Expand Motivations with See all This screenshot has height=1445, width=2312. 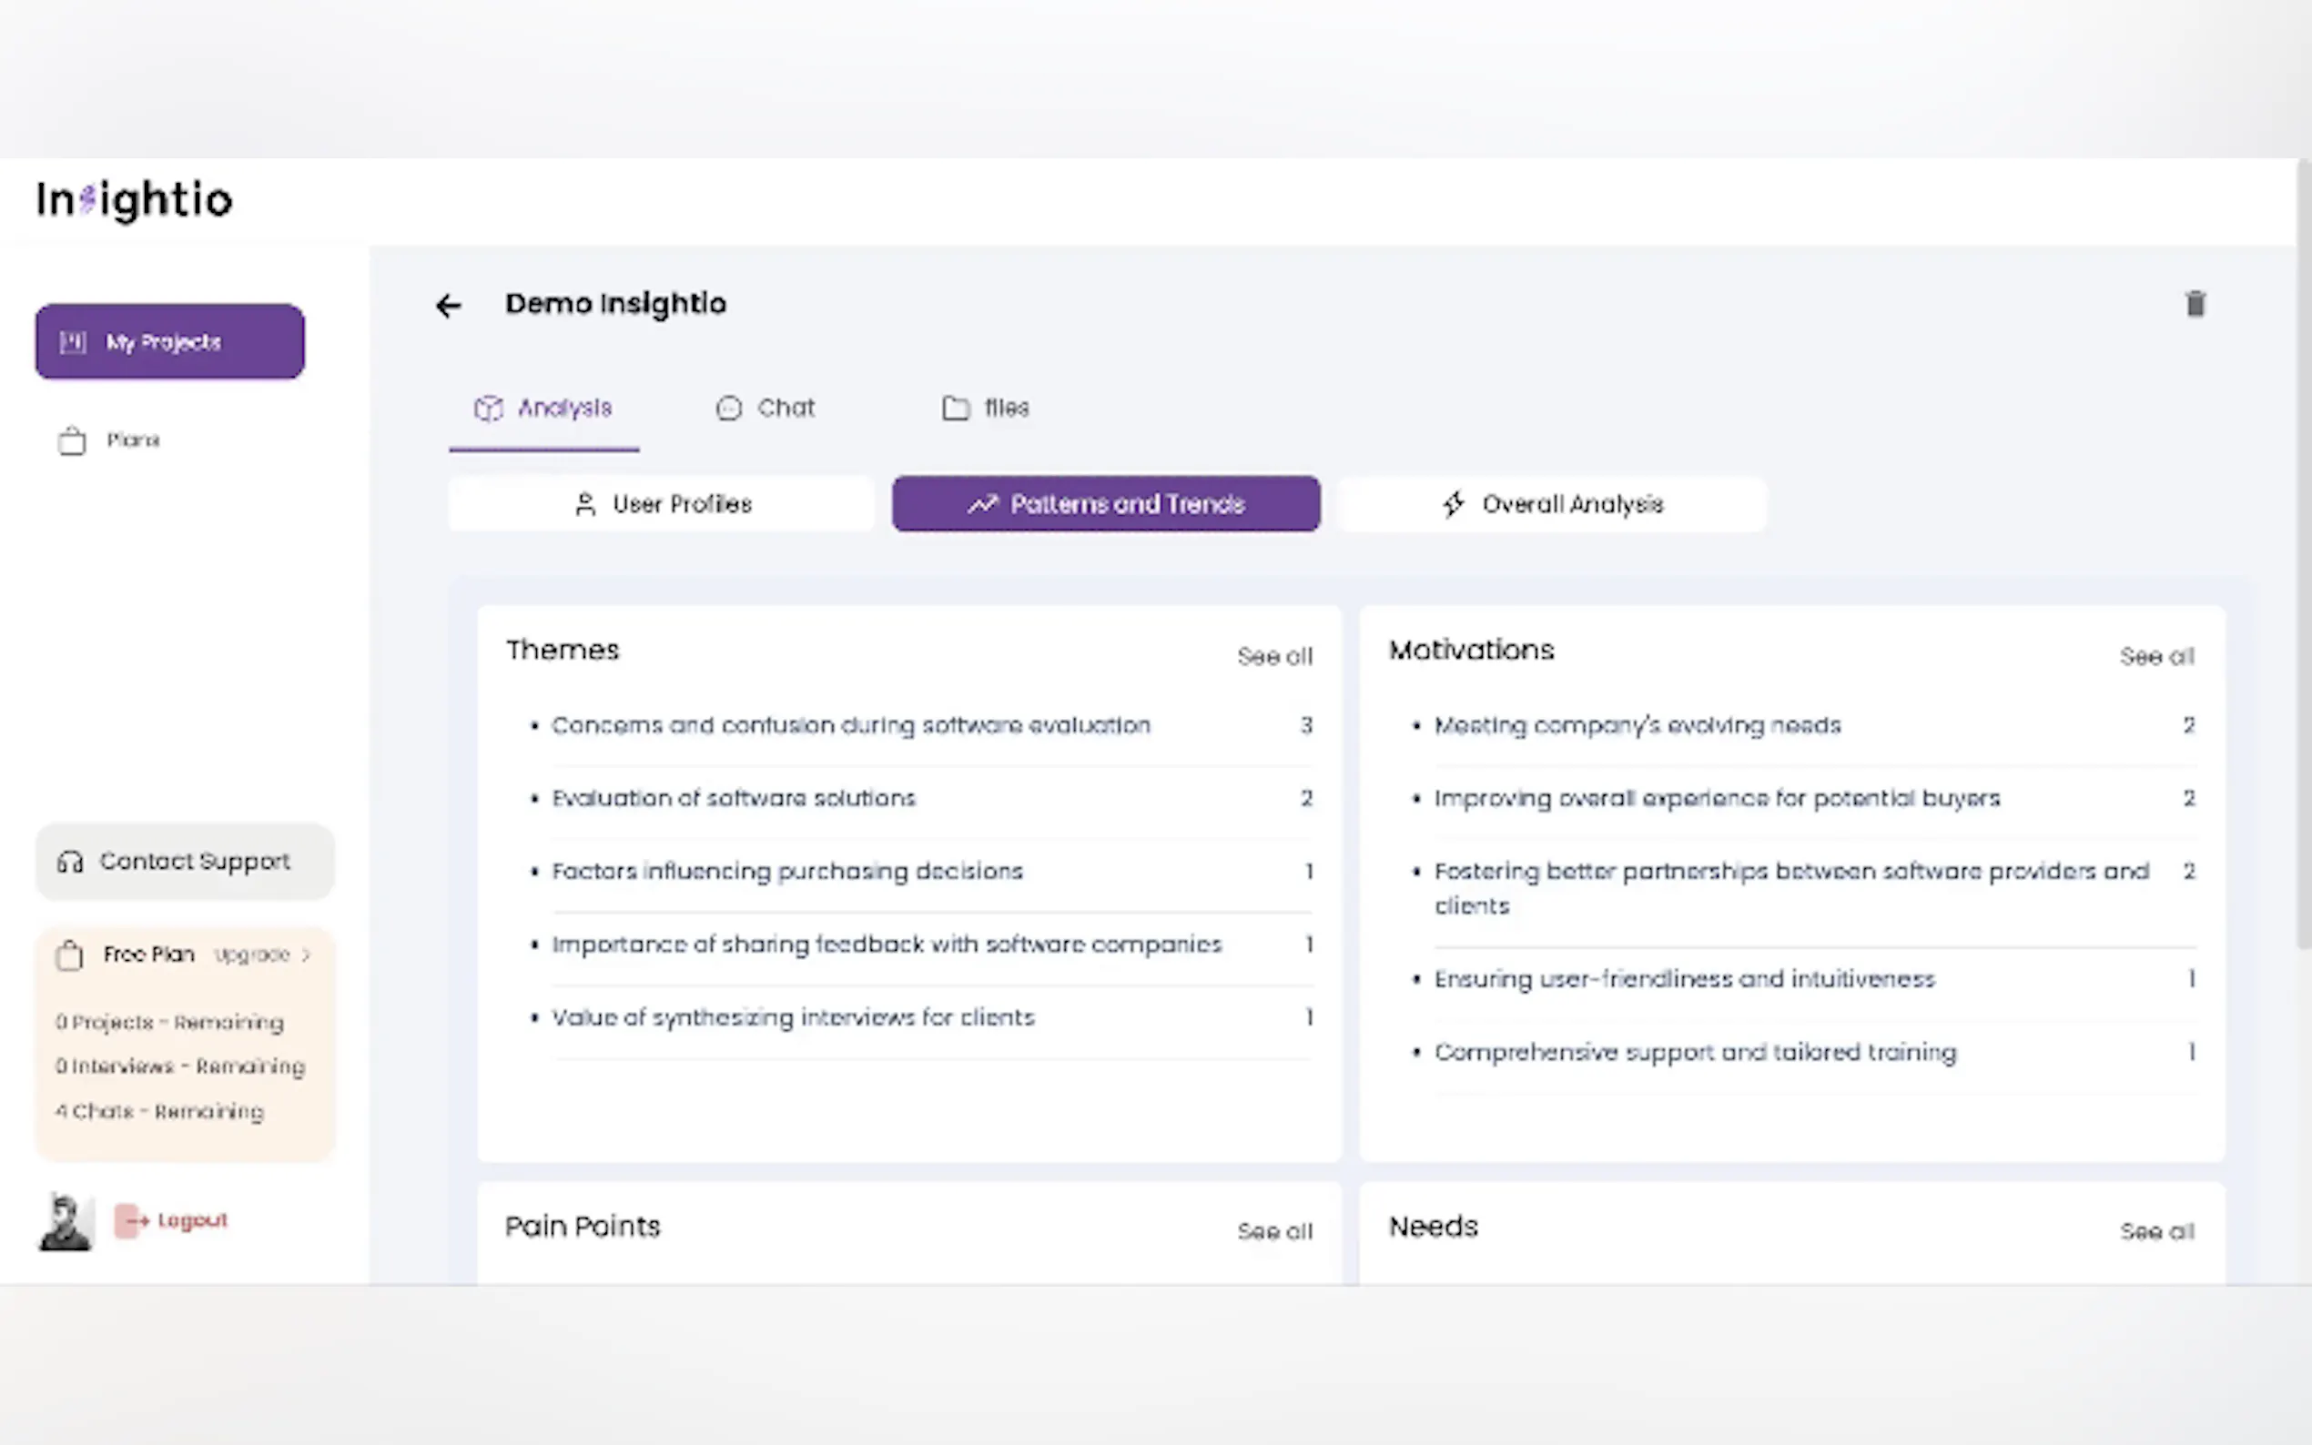(2156, 657)
